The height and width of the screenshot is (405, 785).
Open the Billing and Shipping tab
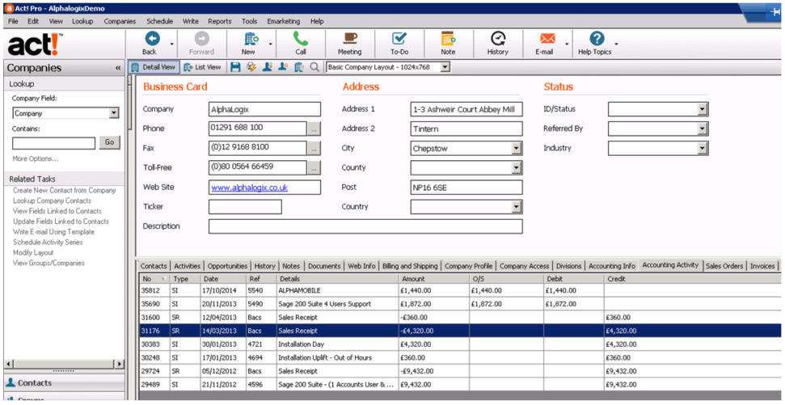pyautogui.click(x=410, y=266)
